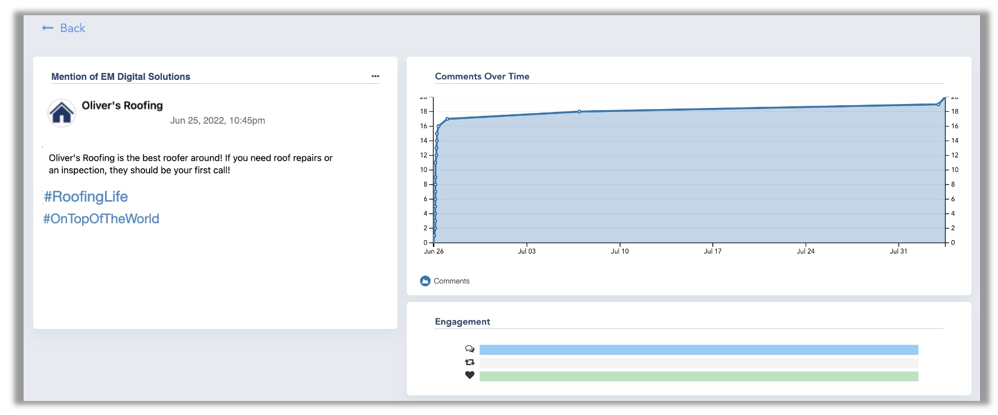Click the comments speech bubble icon in Engagement
This screenshot has width=998, height=415.
[470, 349]
